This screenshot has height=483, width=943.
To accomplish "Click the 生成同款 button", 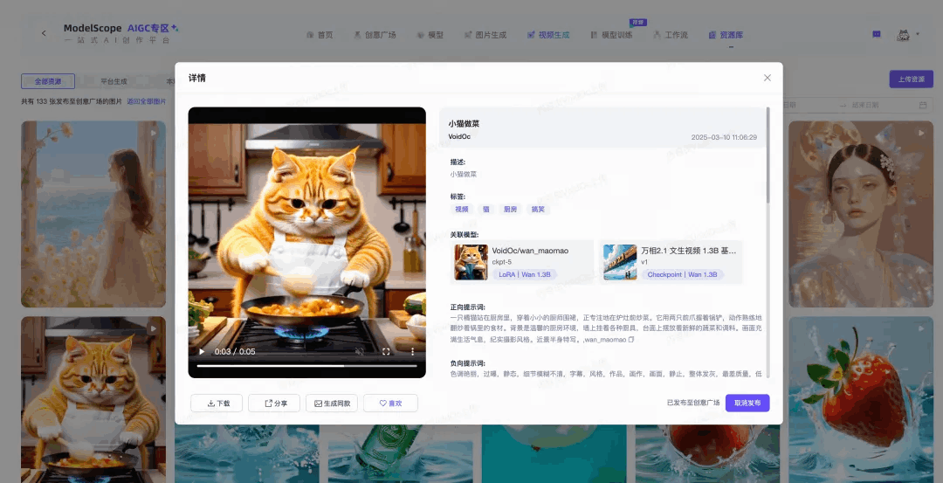I will [332, 403].
